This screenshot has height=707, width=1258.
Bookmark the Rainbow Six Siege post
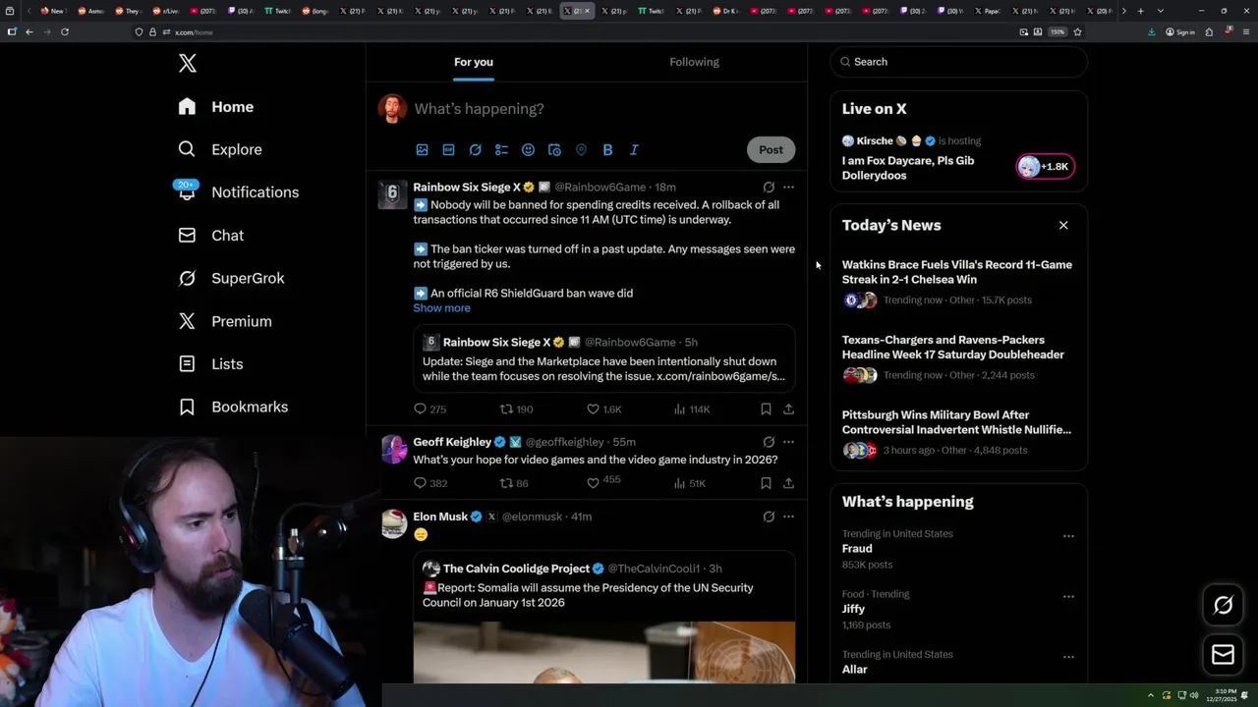tap(766, 409)
